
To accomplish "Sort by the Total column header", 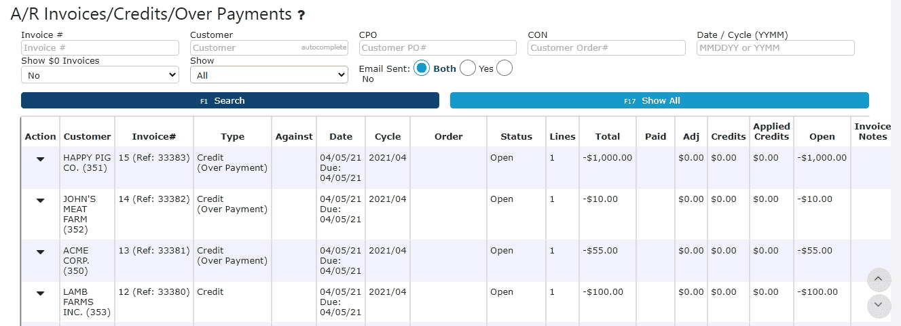I will [x=608, y=136].
